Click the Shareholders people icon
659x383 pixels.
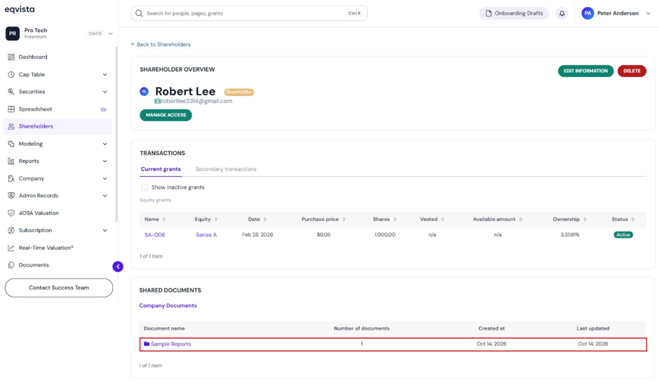click(x=11, y=126)
